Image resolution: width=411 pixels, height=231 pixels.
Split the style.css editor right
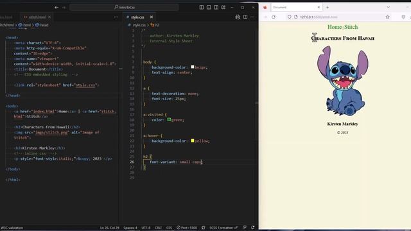tap(245, 17)
